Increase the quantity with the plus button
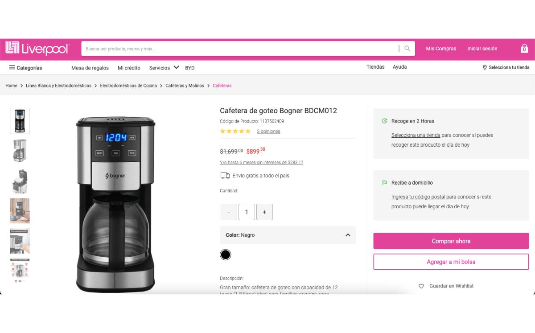Viewport: 535px width, 333px height. pyautogui.click(x=264, y=212)
